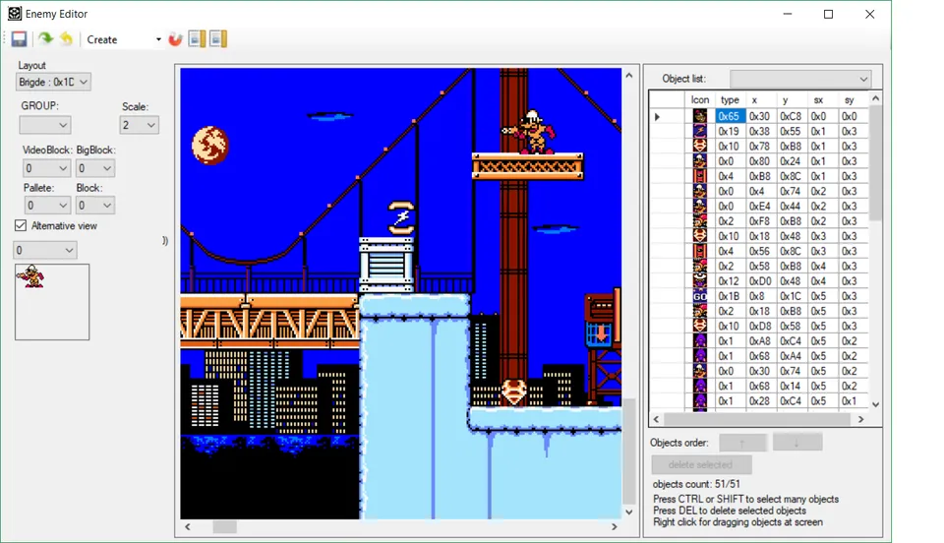Select the blue crate with the down arrow
The width and height of the screenshot is (944, 543).
[x=600, y=332]
